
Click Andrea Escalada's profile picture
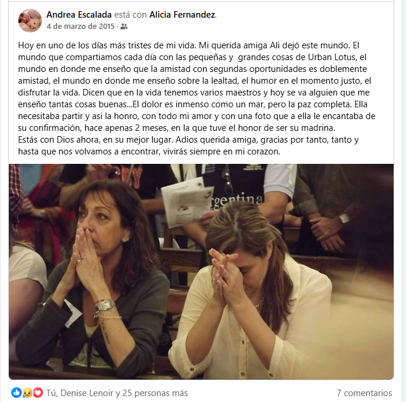tap(30, 21)
